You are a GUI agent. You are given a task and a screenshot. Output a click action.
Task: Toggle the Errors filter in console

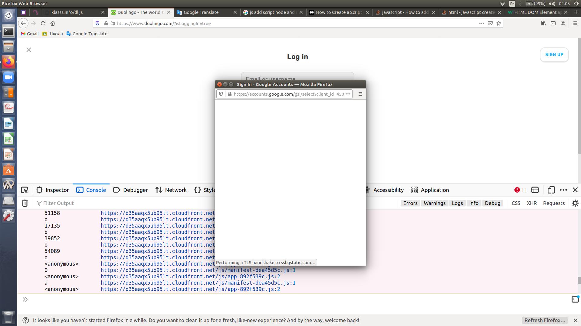(410, 203)
